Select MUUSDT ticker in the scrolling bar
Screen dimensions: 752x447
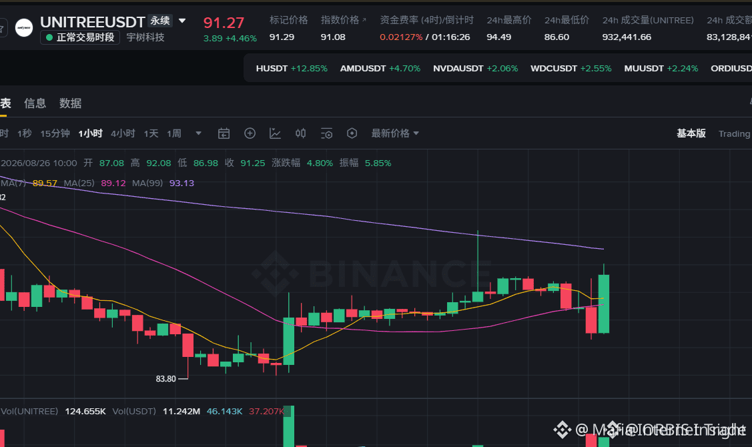tap(661, 69)
